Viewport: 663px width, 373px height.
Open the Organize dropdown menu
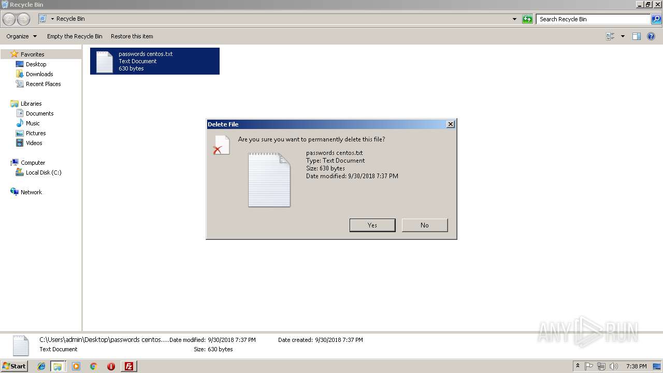[21, 36]
